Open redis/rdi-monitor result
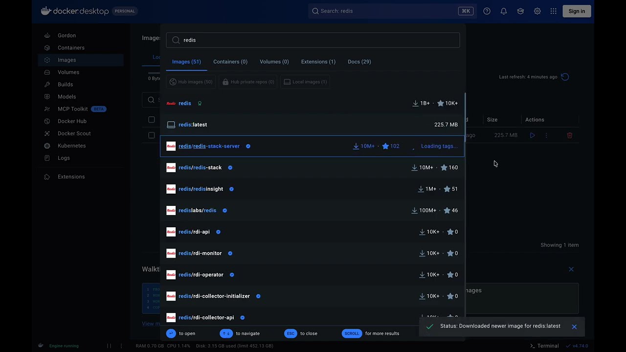 click(312, 253)
